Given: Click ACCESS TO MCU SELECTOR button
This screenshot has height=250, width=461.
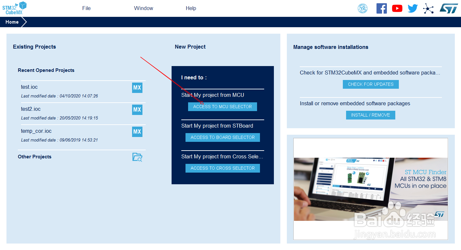Looking at the screenshot, I should coord(222,107).
